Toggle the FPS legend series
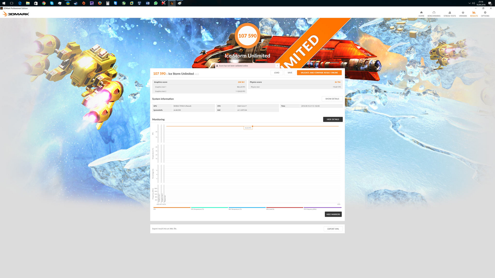The width and height of the screenshot is (495, 278). 172,208
